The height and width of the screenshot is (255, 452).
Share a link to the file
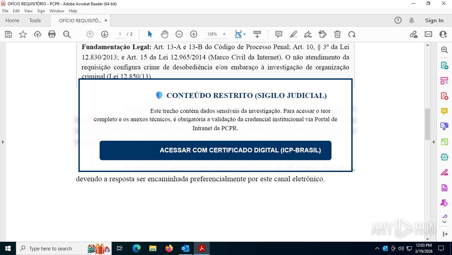(413, 34)
